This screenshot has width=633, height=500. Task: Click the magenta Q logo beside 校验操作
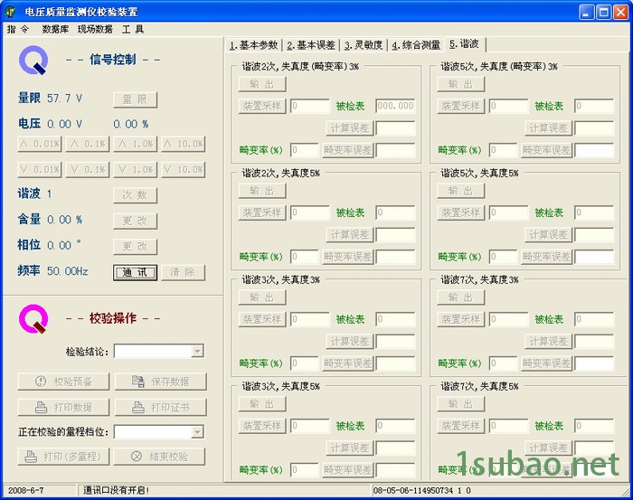[x=35, y=318]
